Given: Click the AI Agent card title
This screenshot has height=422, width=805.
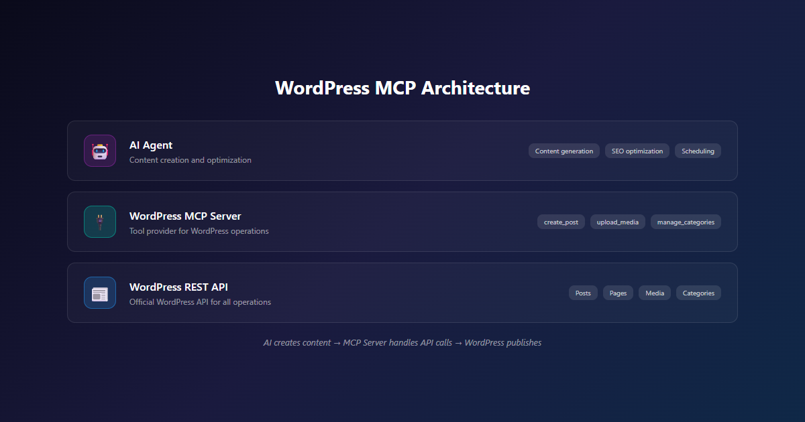Looking at the screenshot, I should point(151,145).
